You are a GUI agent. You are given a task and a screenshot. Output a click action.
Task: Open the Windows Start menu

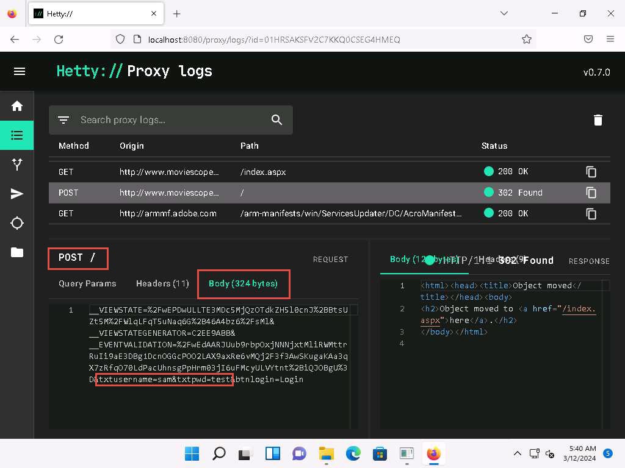(x=192, y=453)
